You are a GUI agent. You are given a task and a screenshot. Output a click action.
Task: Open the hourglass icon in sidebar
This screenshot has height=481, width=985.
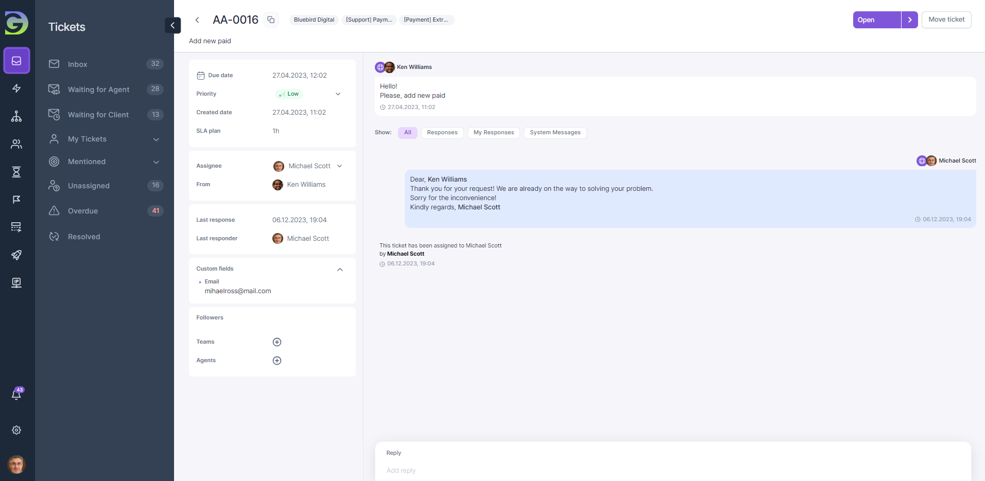(x=16, y=172)
